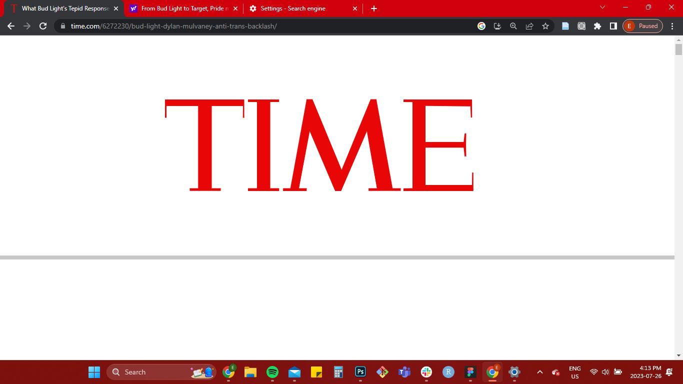This screenshot has height=384, width=683.
Task: Open Sticky Notes from the taskbar
Action: click(316, 372)
